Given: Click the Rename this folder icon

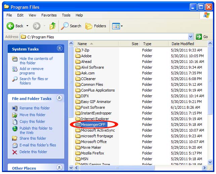Looking at the screenshot, I should [14, 108].
